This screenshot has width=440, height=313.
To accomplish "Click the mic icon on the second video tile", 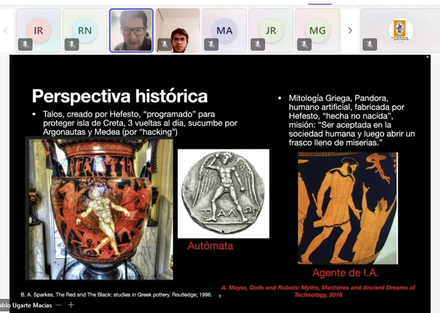I will pyautogui.click(x=165, y=44).
